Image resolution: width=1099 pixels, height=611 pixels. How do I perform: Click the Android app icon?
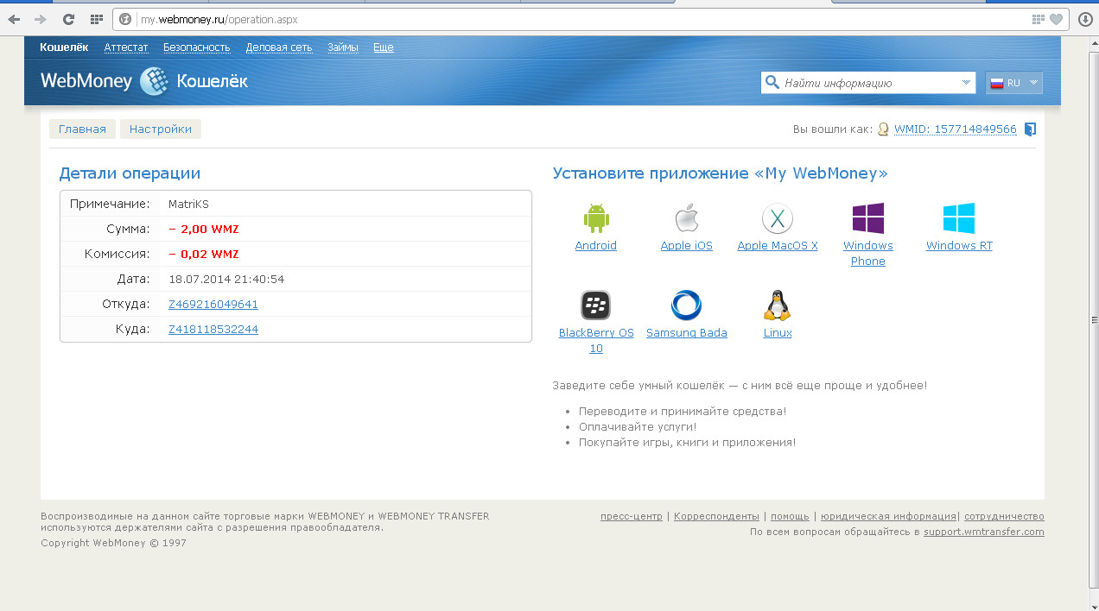pos(596,218)
